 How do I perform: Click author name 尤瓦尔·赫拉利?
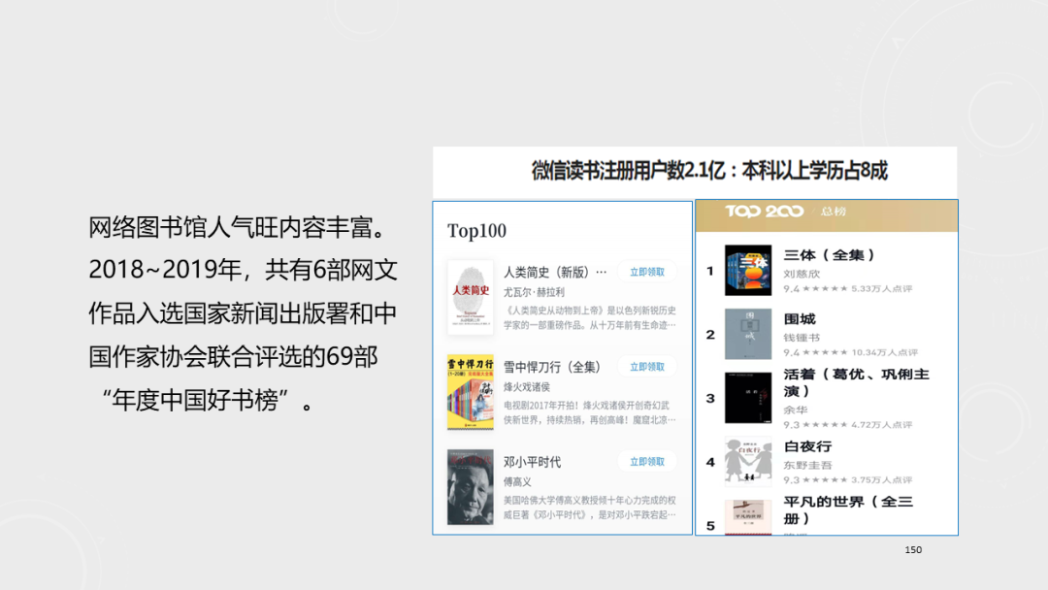[534, 292]
